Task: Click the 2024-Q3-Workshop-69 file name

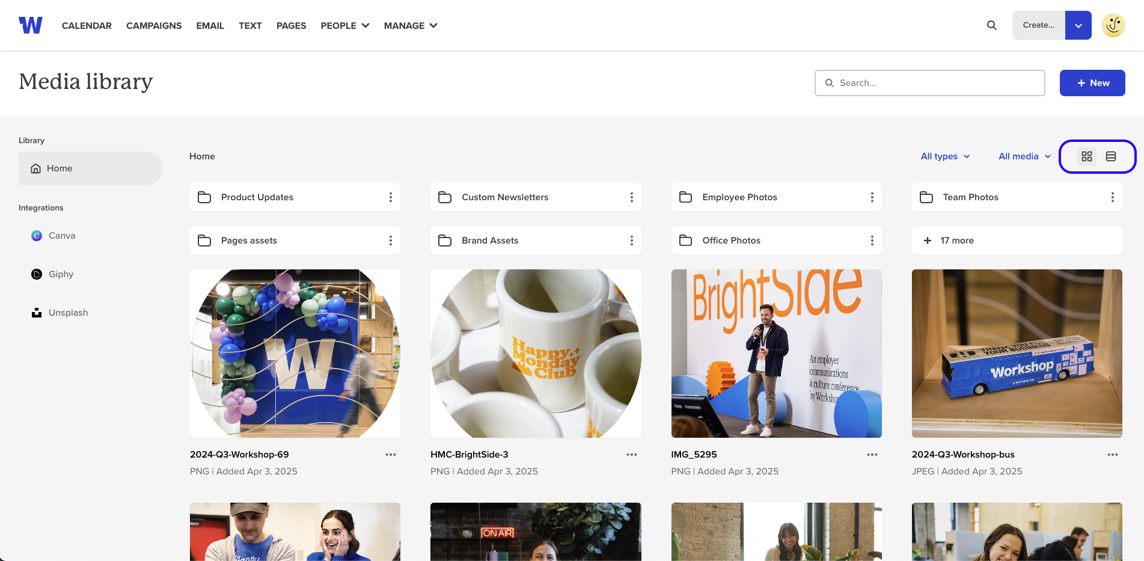Action: 239,455
